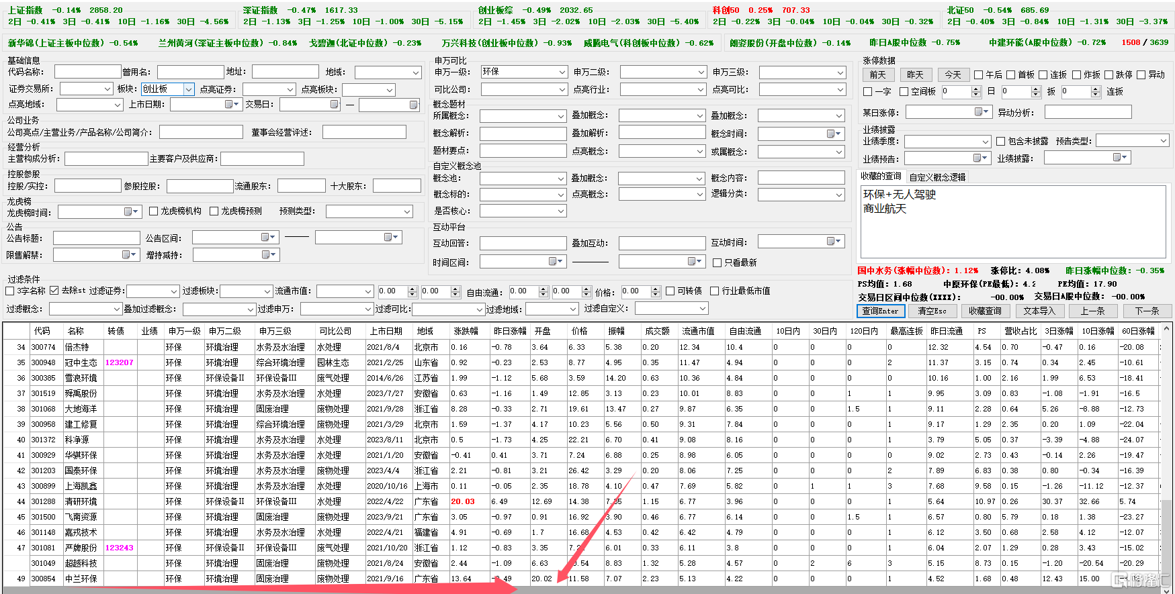This screenshot has width=1175, height=594.
Task: Open the 公告区间 end date calendar picker
Action: pyautogui.click(x=391, y=237)
